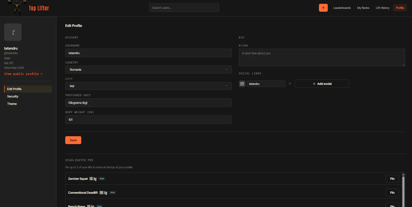Open Leaderboards in the top navigation
412x207 pixels.
click(342, 8)
